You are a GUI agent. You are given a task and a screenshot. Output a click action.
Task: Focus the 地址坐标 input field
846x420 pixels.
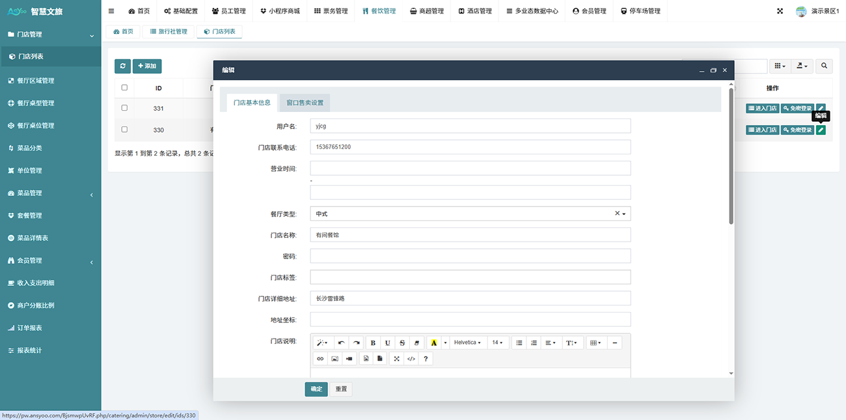(x=471, y=319)
